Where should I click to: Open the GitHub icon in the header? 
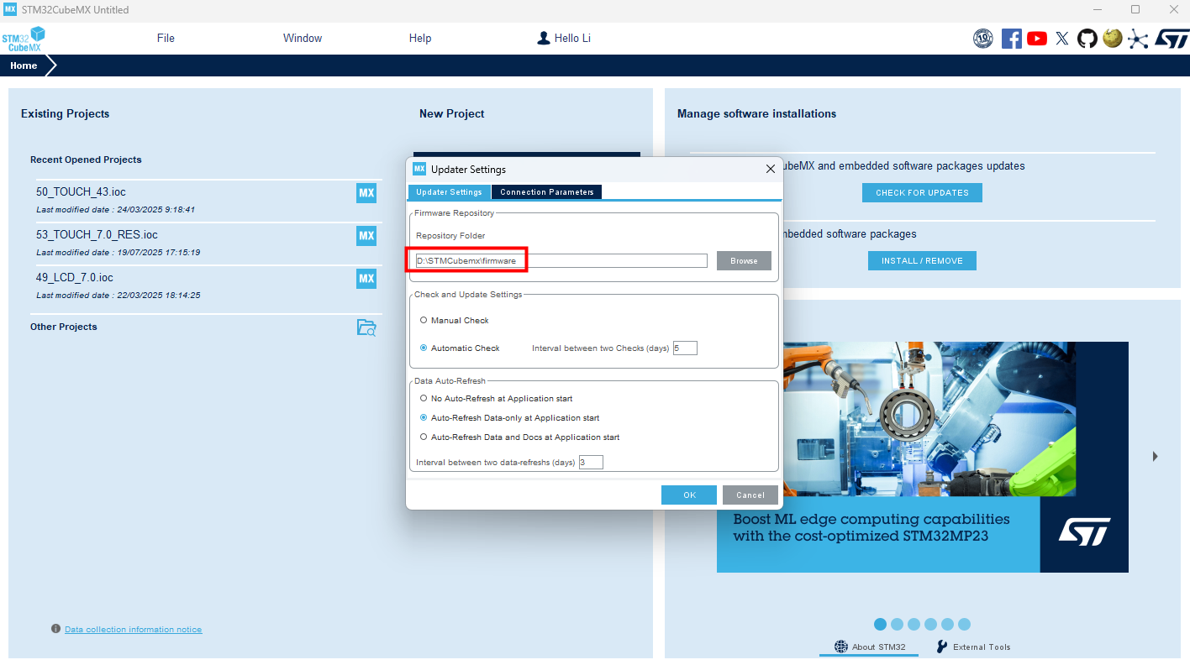(x=1087, y=38)
